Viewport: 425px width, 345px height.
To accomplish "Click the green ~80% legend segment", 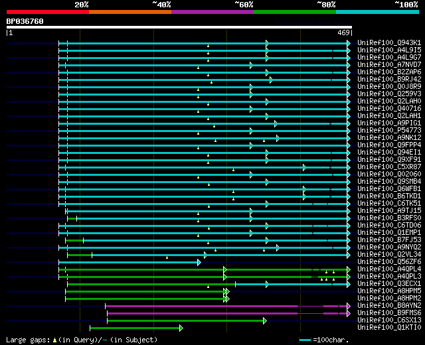I will (295, 12).
